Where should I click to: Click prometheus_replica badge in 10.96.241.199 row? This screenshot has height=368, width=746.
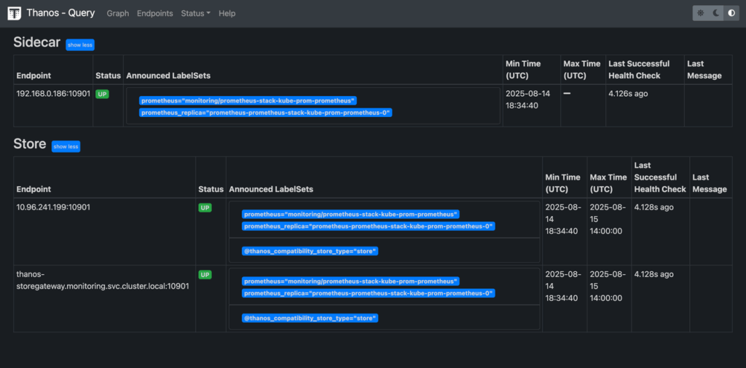point(368,226)
